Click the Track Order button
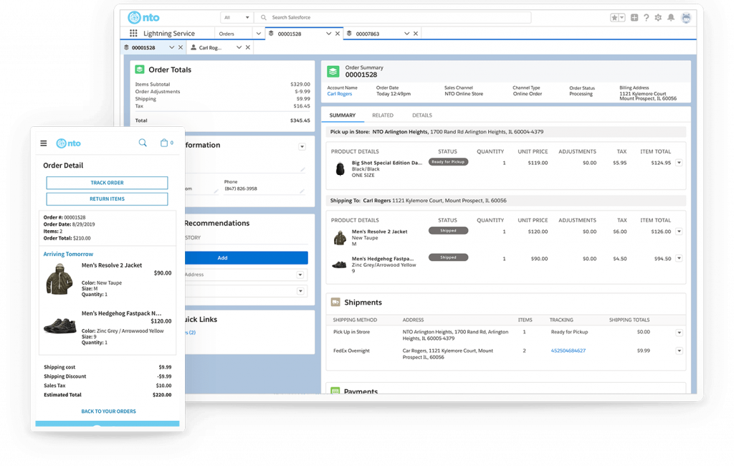 click(x=106, y=183)
